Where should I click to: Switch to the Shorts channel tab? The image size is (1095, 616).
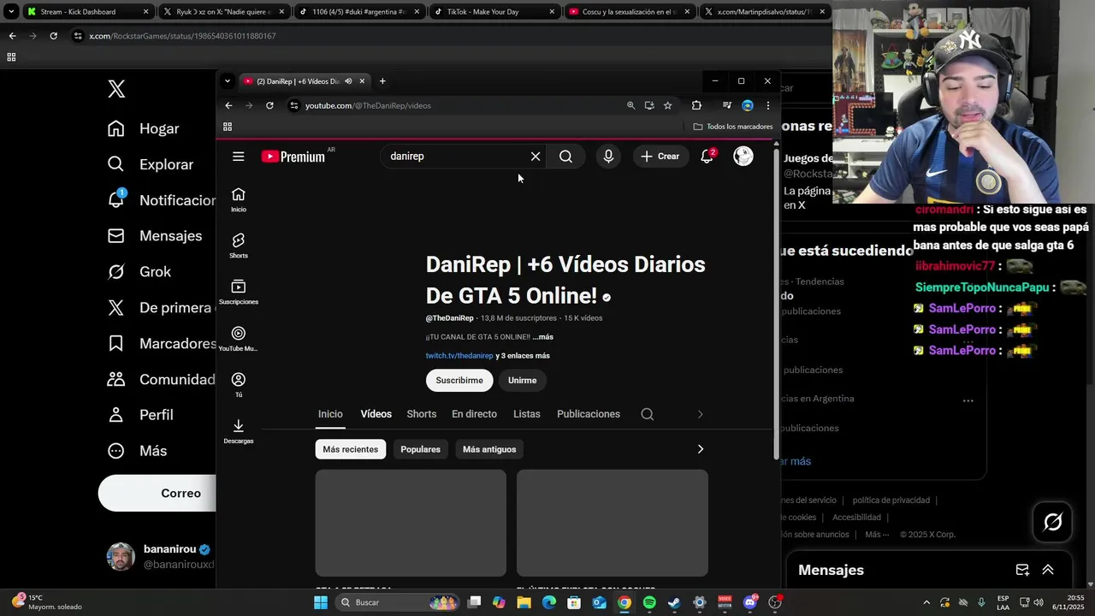pyautogui.click(x=422, y=414)
